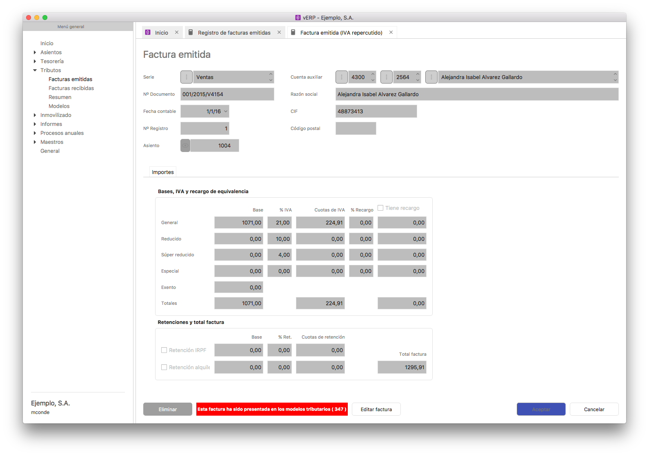Switch to Registro de facturas emitidas tab

(234, 33)
